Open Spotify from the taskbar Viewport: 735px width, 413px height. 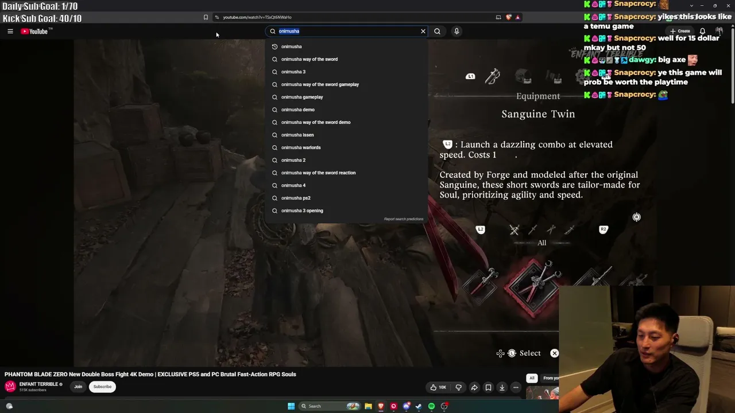pyautogui.click(x=431, y=406)
